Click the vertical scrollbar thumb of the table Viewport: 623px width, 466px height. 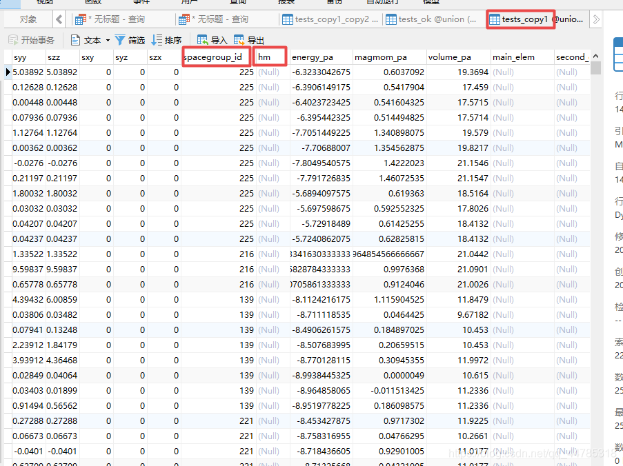click(595, 68)
